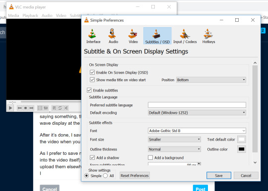Click the VLC cone icon in Simple Preferences title
Viewport: 268px width, 191px height.
point(86,20)
